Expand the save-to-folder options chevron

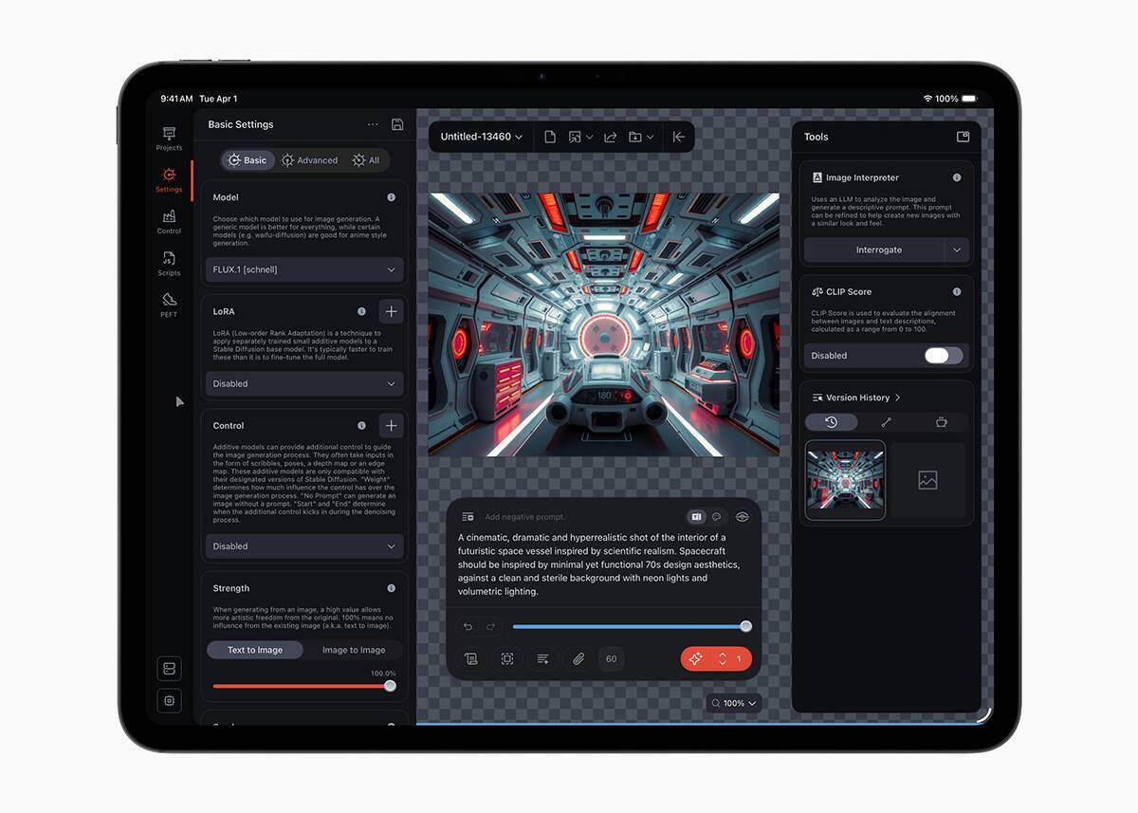coord(651,137)
